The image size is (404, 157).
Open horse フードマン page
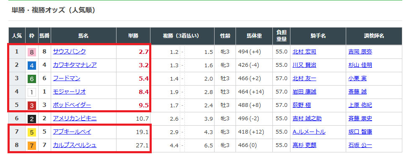point(67,78)
